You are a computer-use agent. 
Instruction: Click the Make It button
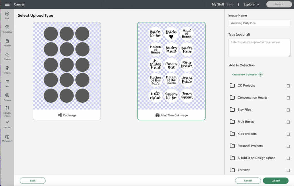pos(279,4)
